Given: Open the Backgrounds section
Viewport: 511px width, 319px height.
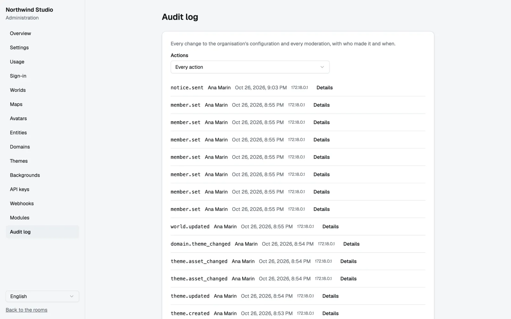Looking at the screenshot, I should point(42,175).
